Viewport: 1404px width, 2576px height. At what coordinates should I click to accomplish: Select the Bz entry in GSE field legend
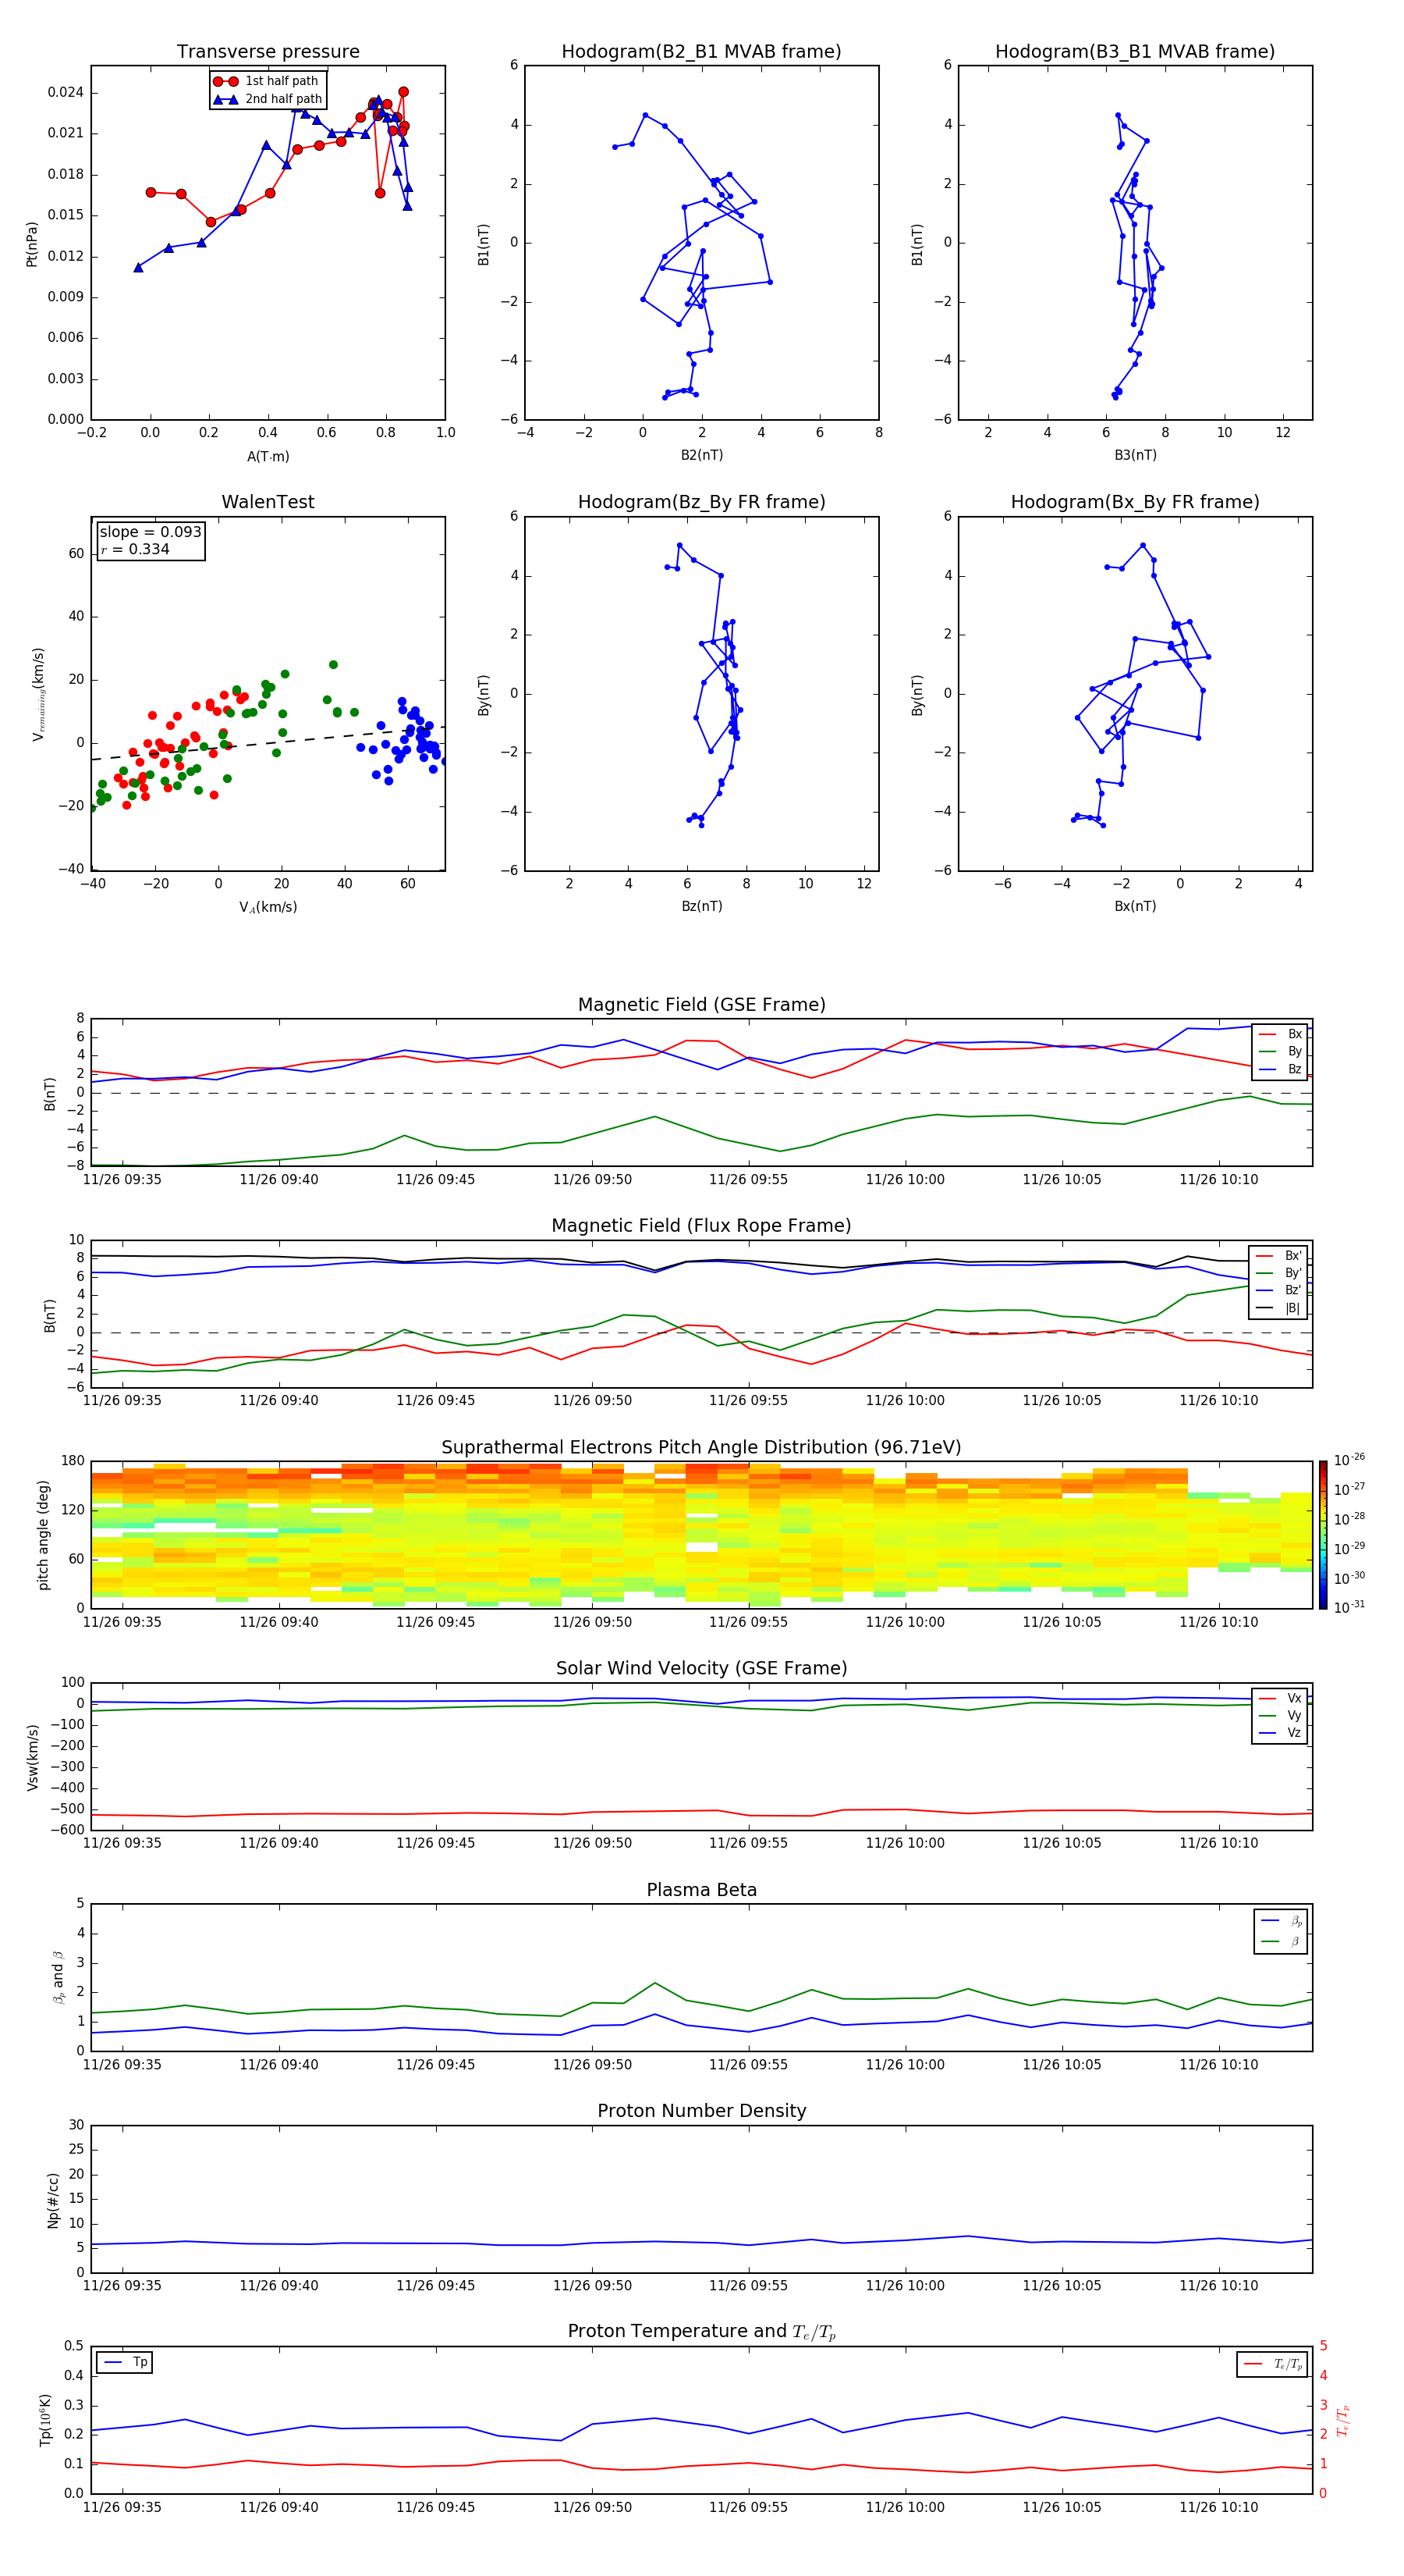[1280, 1069]
